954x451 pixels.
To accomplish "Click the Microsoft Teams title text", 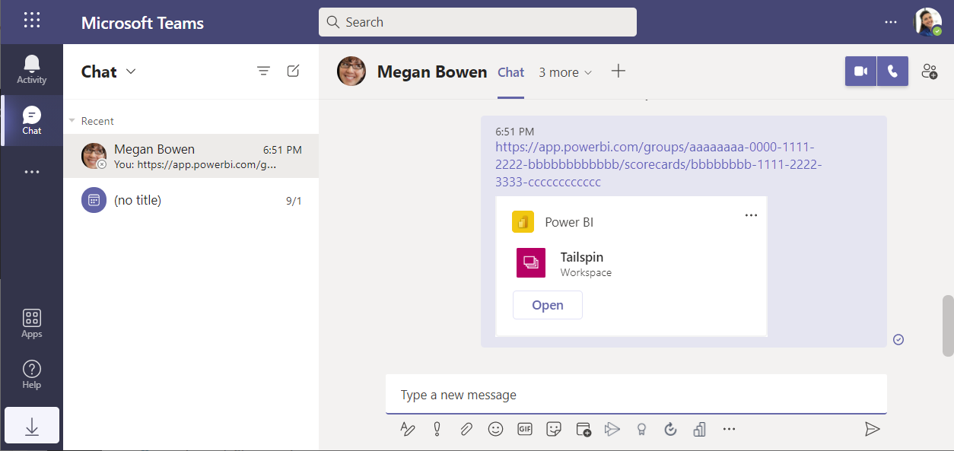I will (142, 23).
